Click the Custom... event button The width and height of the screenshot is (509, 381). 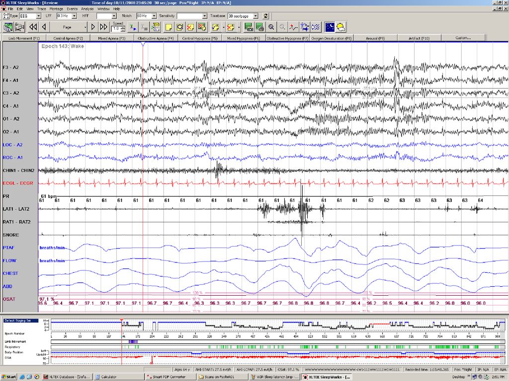tap(463, 38)
